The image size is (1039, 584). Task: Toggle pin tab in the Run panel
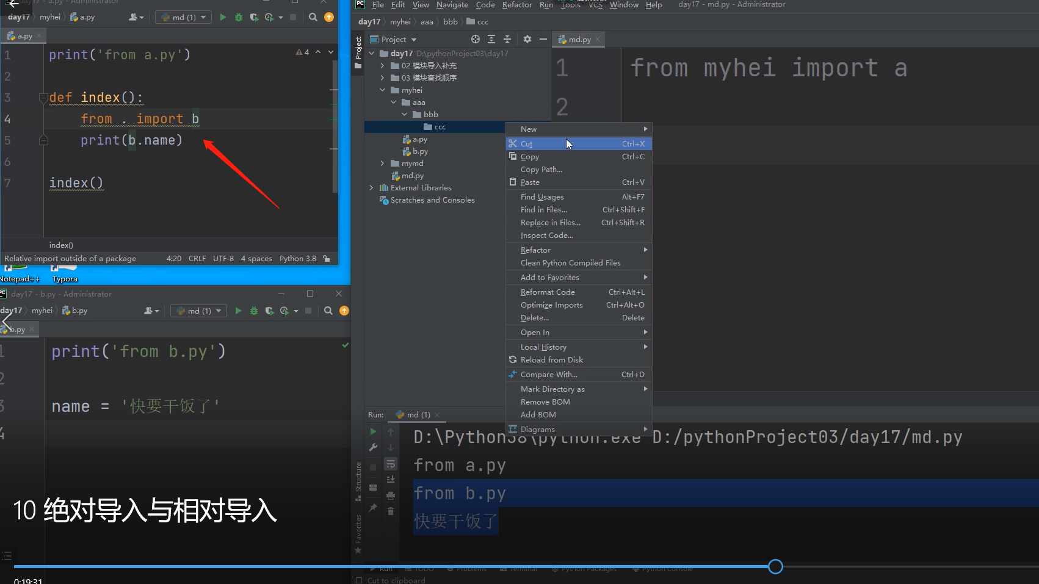click(x=373, y=508)
